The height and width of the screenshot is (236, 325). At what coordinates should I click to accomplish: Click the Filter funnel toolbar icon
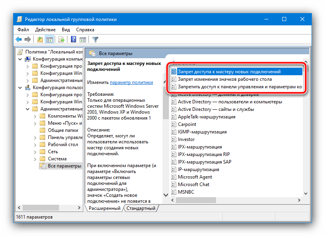(x=95, y=39)
